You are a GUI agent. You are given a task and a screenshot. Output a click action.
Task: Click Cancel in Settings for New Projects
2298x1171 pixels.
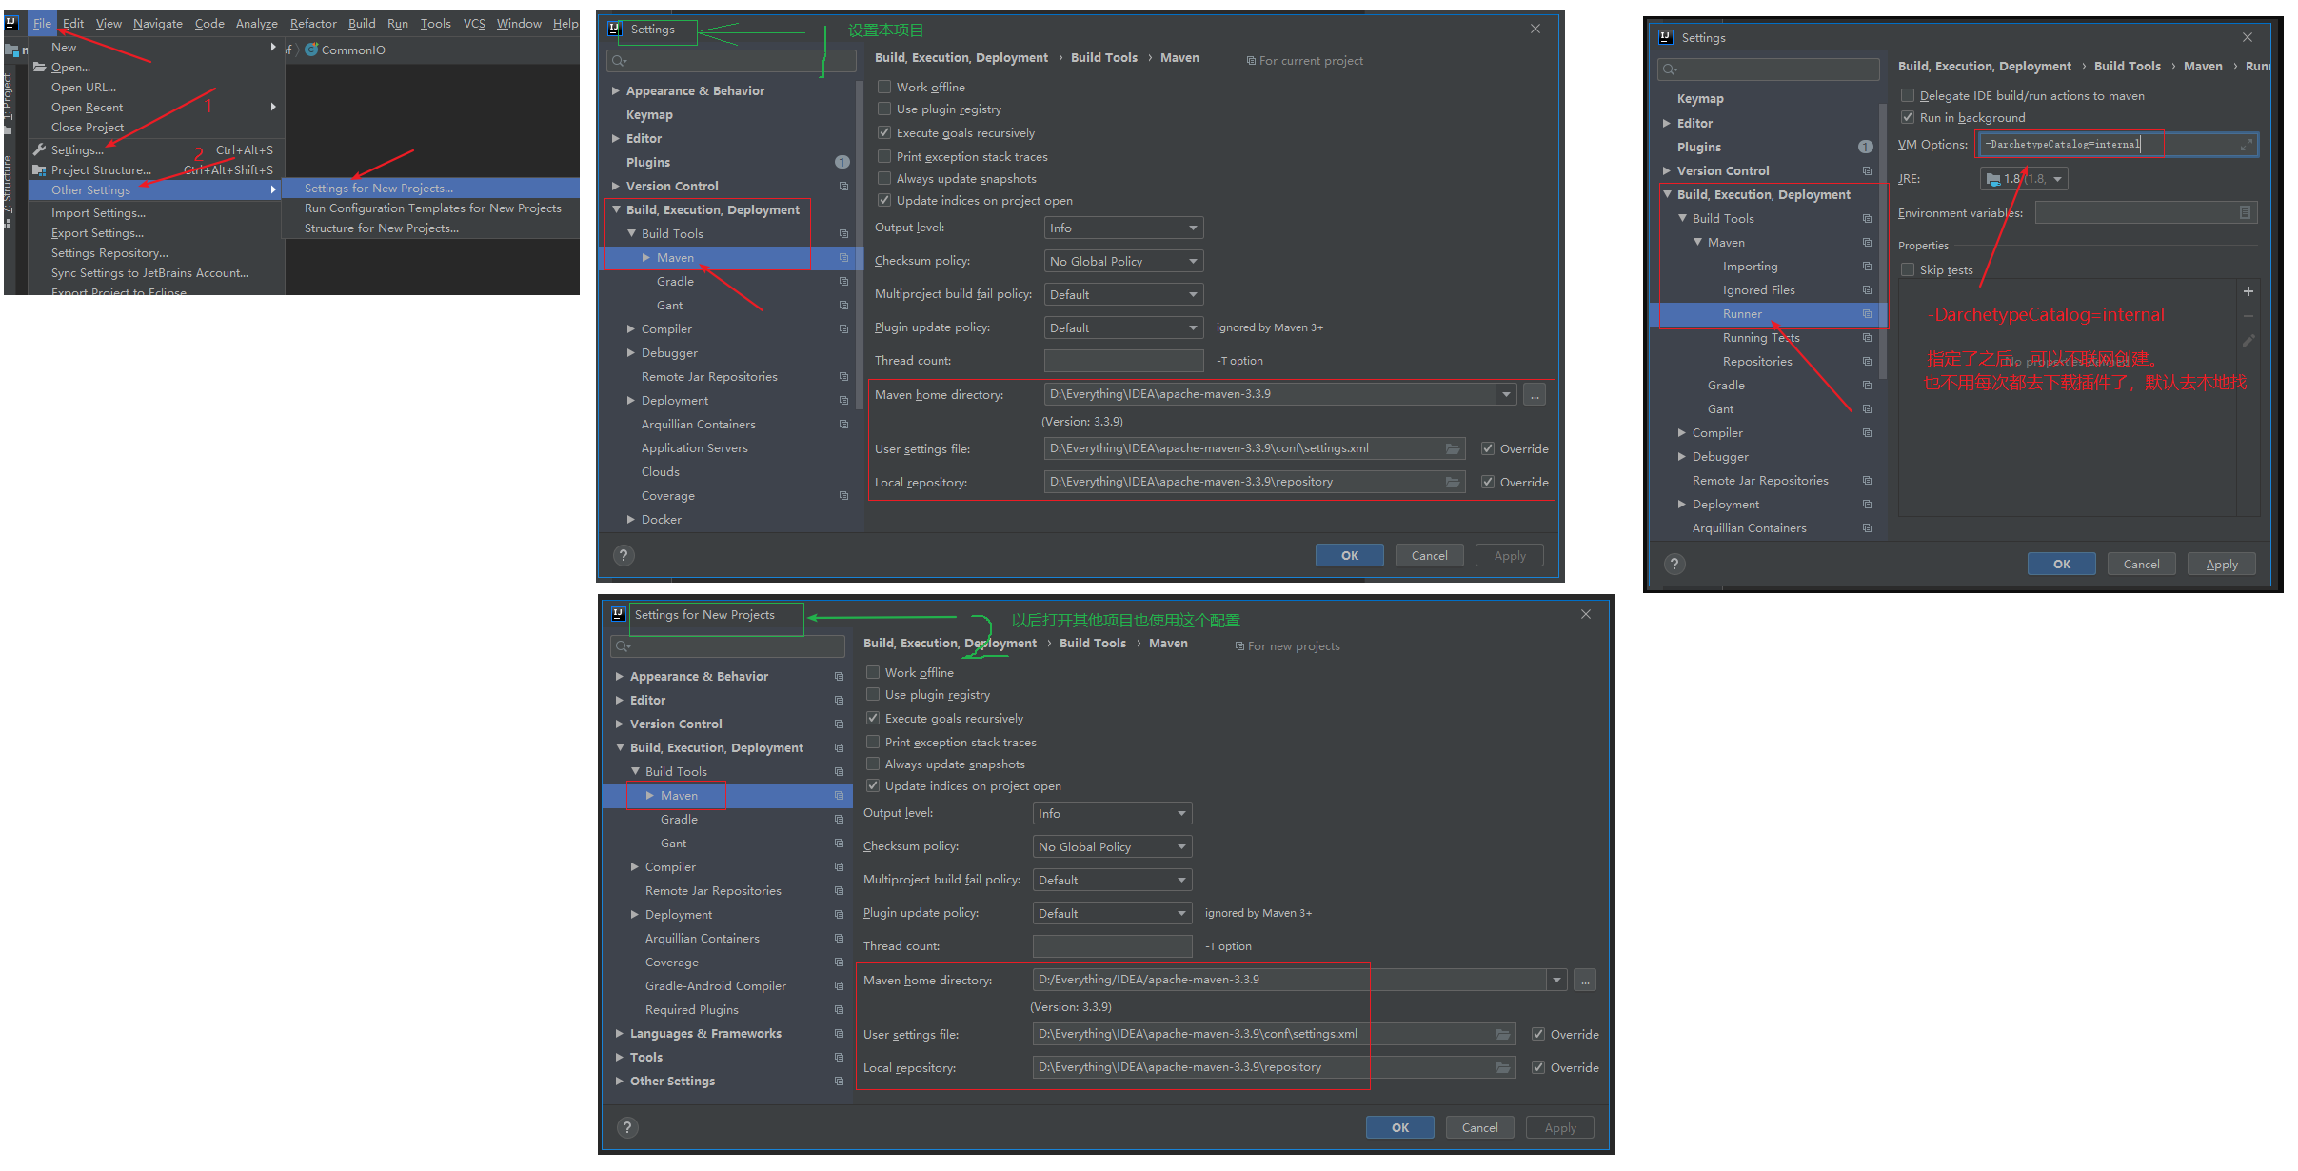tap(1480, 1128)
